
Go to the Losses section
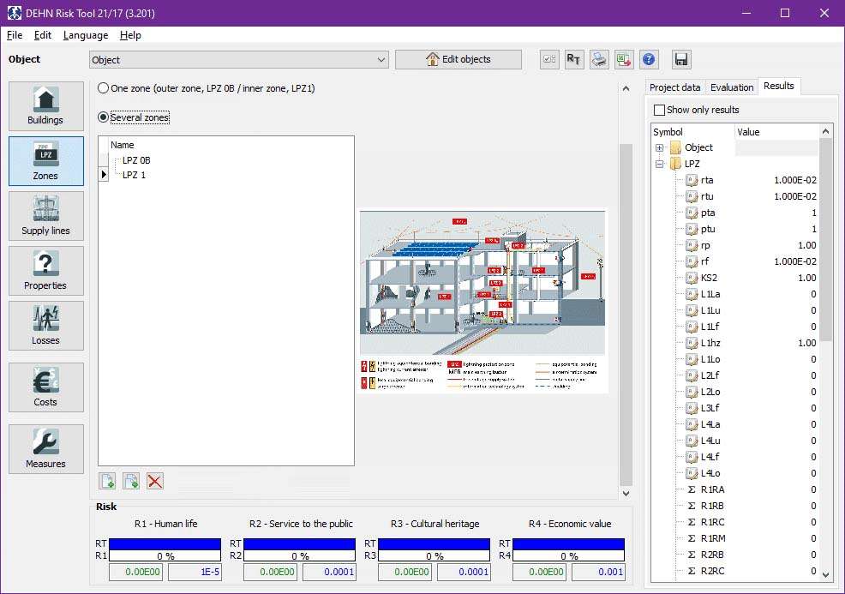(46, 326)
